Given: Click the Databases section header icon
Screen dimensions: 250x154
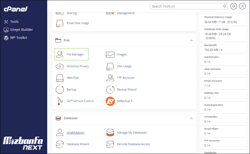Looking at the screenshot, I should tap(58, 118).
